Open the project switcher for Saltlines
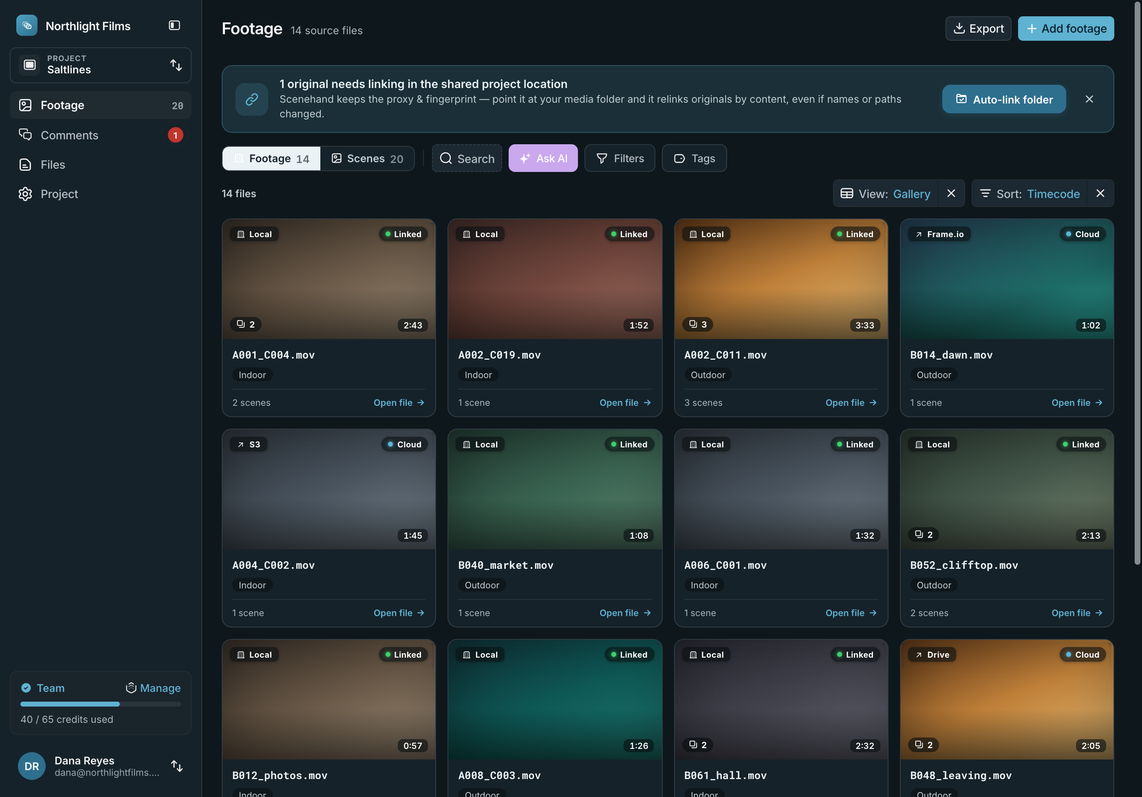The height and width of the screenshot is (797, 1142). tap(101, 65)
